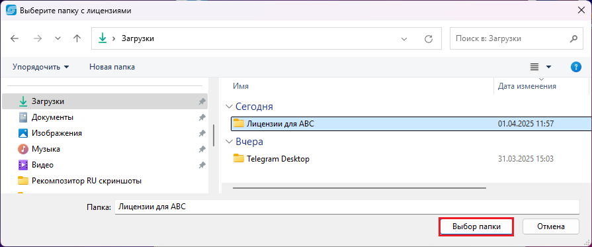Screen dimensions: 592x247
Task: Open Рекомпозитор RU скриншоты folder in sidebar
Action: click(x=105, y=181)
